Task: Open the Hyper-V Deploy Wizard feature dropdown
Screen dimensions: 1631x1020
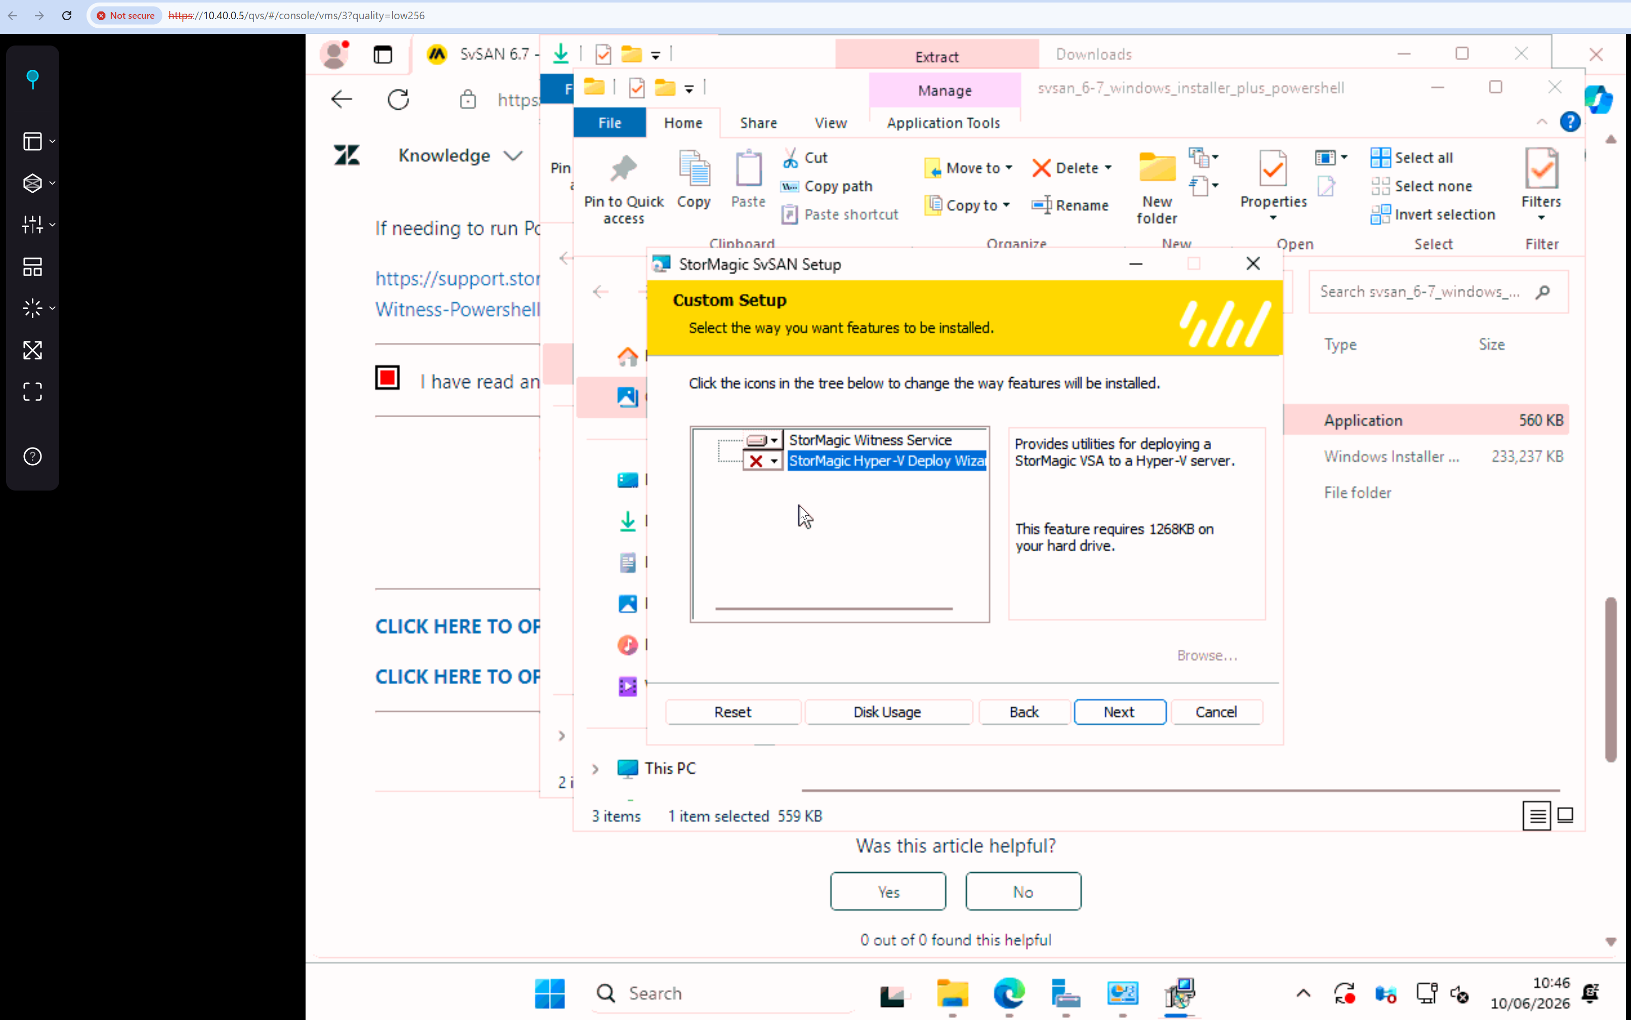Action: point(763,461)
